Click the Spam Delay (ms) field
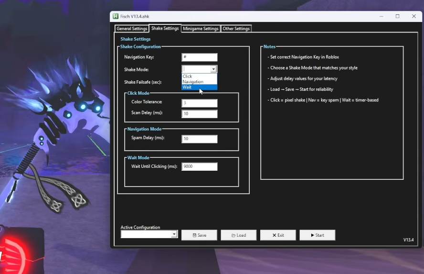 tap(199, 139)
